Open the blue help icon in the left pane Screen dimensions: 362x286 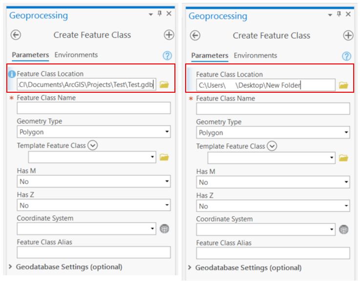tap(167, 56)
